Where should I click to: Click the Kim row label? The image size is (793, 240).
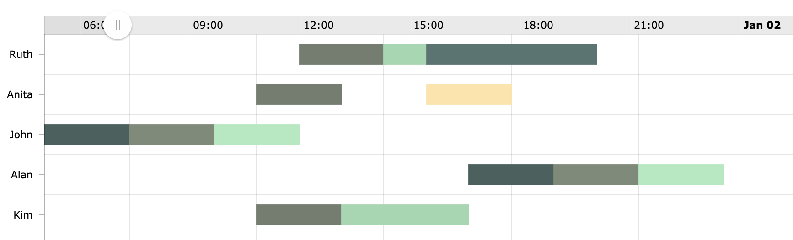23,215
